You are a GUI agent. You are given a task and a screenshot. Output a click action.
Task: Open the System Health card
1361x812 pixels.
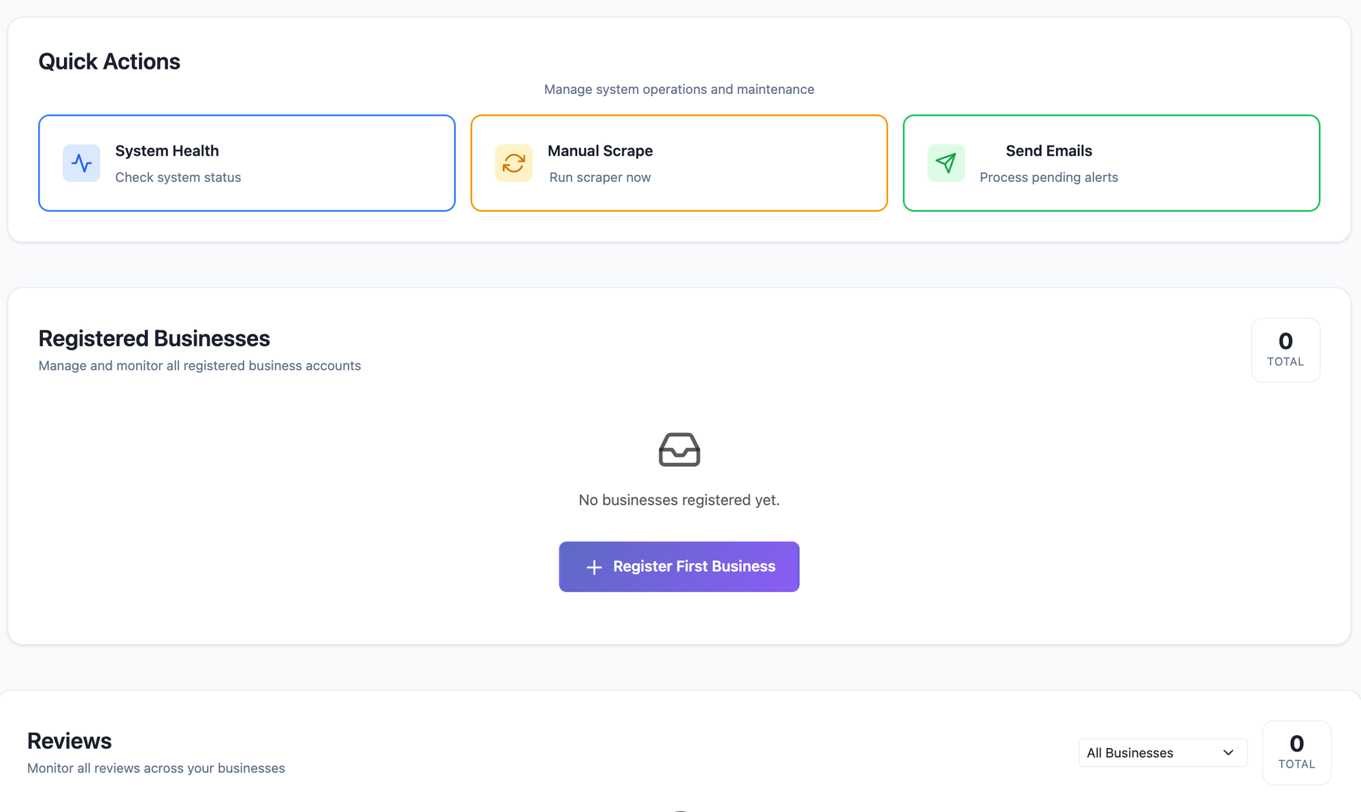[246, 163]
